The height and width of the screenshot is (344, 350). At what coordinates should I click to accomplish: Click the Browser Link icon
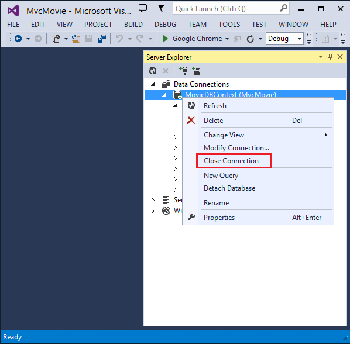point(237,39)
